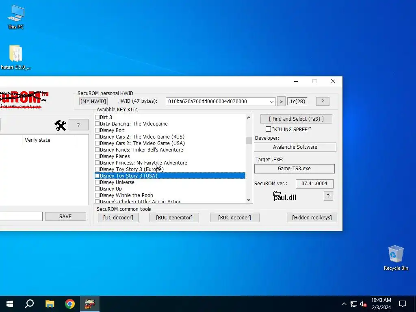Image resolution: width=416 pixels, height=312 pixels.
Task: Select the hatari-2.5.0 folder on desktop
Action: coord(16,57)
